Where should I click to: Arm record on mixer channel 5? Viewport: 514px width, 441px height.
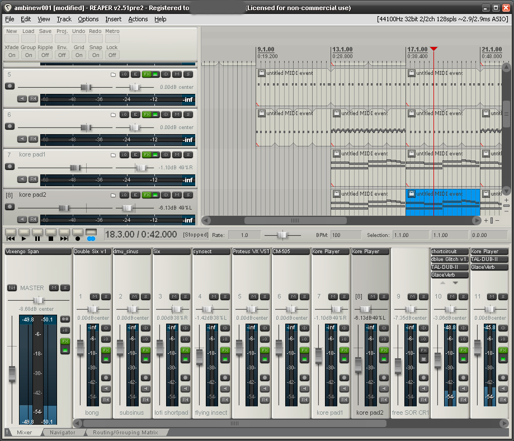pyautogui.click(x=265, y=378)
